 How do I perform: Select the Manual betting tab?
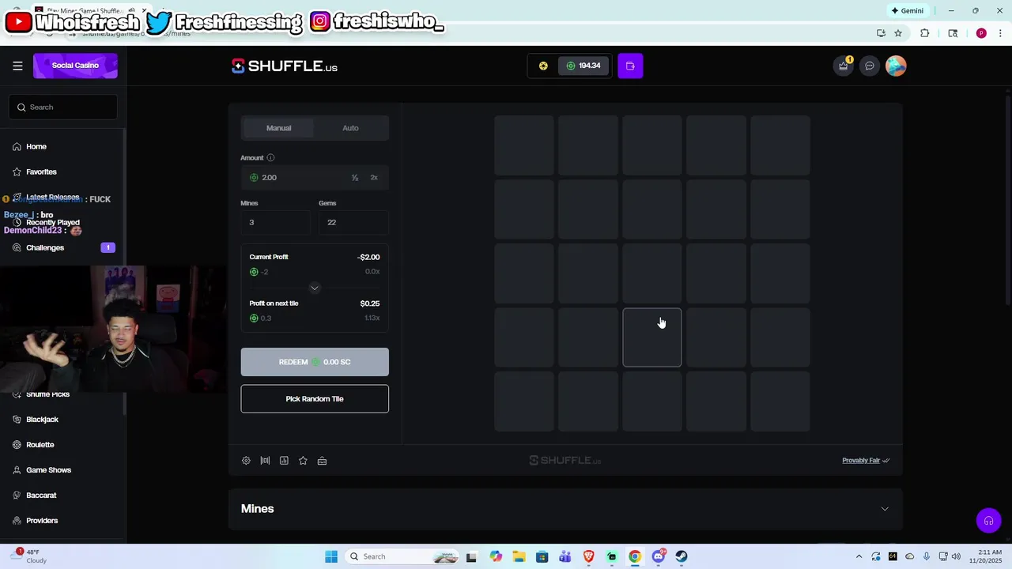tap(278, 128)
